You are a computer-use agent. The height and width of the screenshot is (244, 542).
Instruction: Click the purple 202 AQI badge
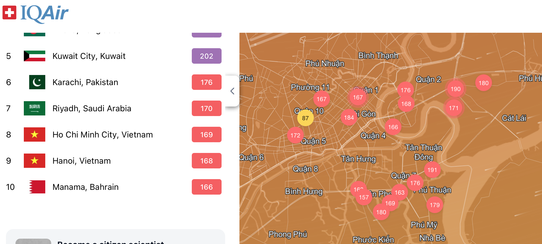pos(206,56)
